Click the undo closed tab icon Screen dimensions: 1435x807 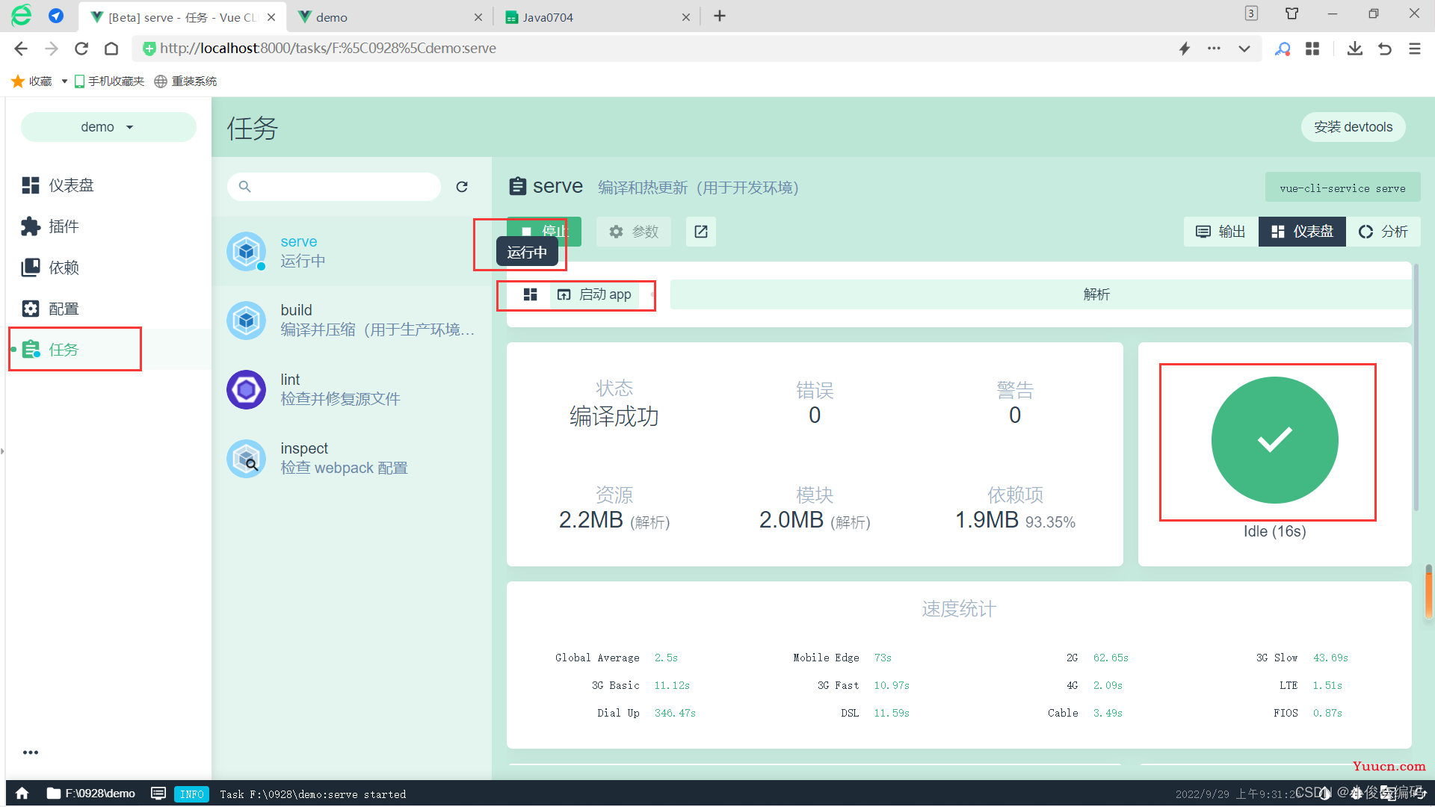(x=1385, y=49)
